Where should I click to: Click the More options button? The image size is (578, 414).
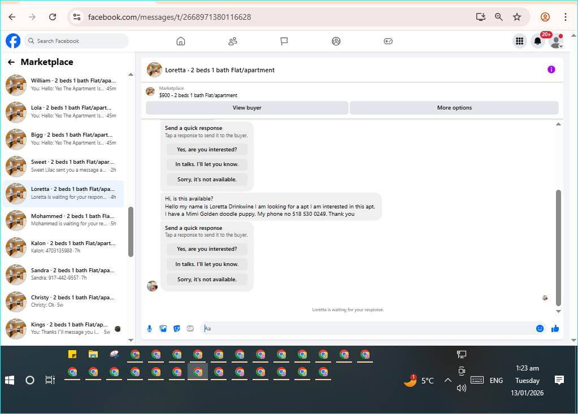pyautogui.click(x=454, y=108)
